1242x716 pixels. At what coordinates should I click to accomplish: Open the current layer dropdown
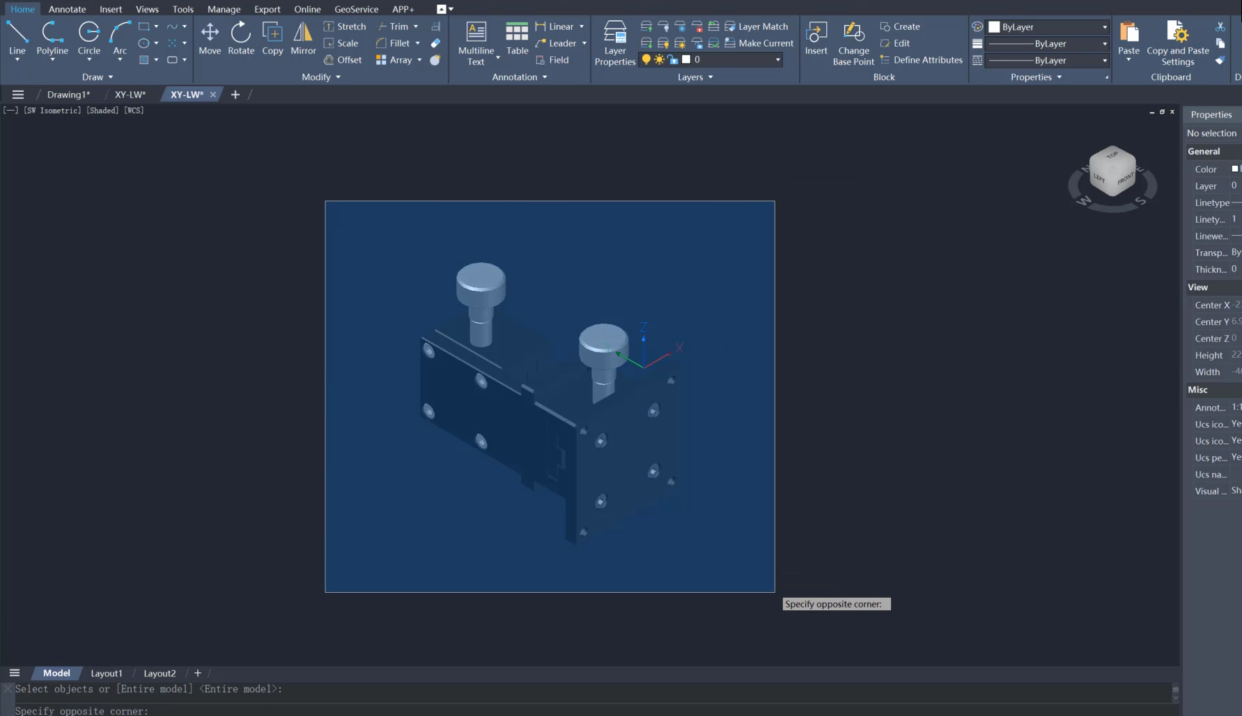pyautogui.click(x=778, y=60)
